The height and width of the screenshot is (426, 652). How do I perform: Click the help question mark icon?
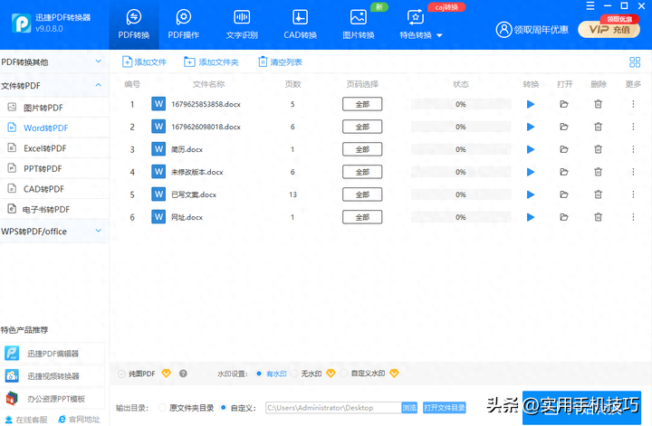183,374
